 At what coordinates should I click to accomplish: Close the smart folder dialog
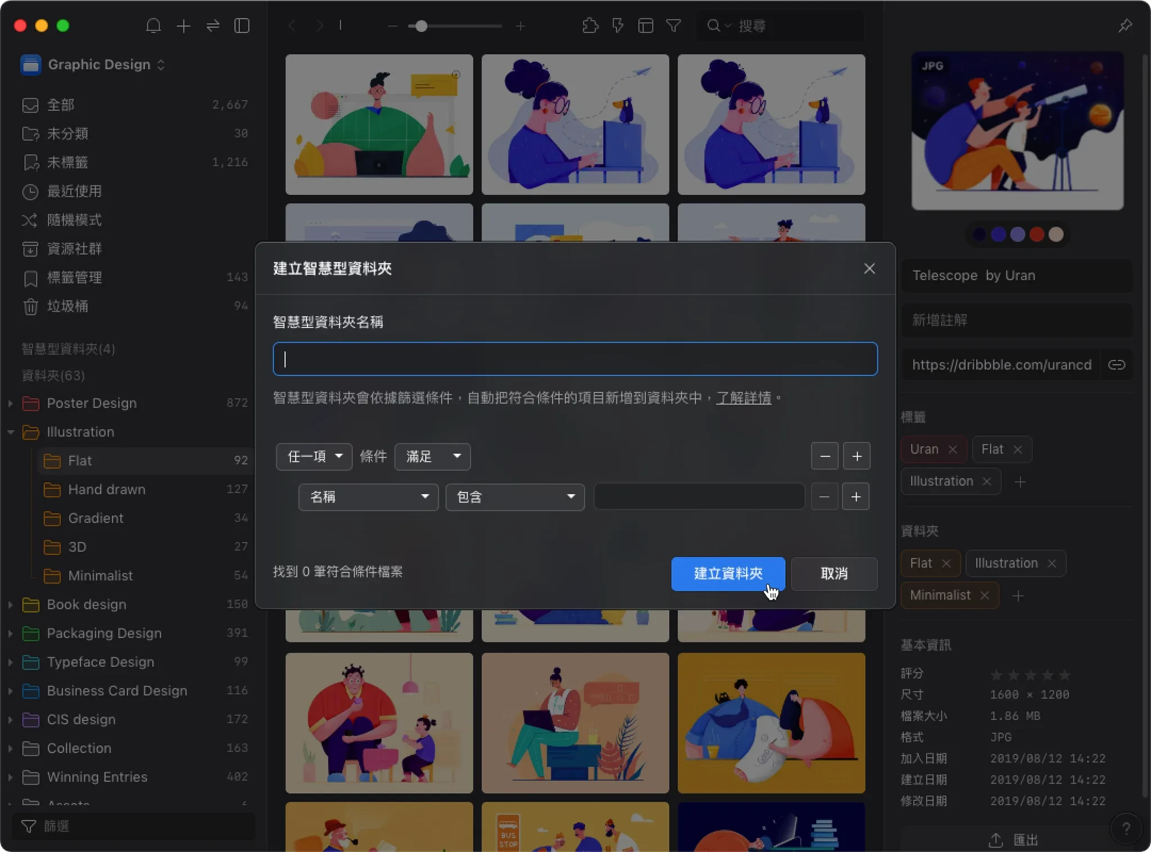click(x=869, y=268)
